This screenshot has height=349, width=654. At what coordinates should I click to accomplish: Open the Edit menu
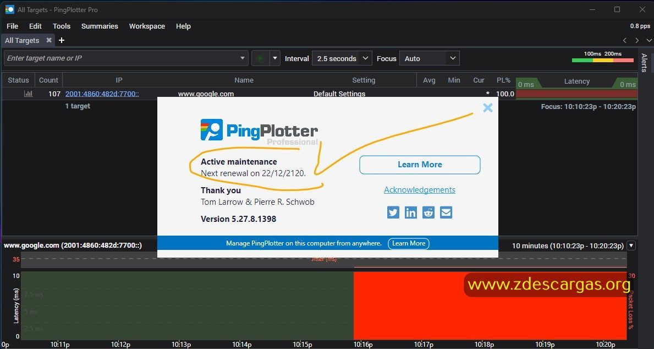(x=35, y=26)
